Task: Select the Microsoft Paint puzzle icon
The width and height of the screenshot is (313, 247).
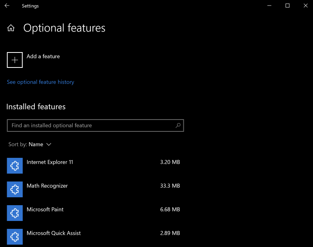Action: (15, 213)
